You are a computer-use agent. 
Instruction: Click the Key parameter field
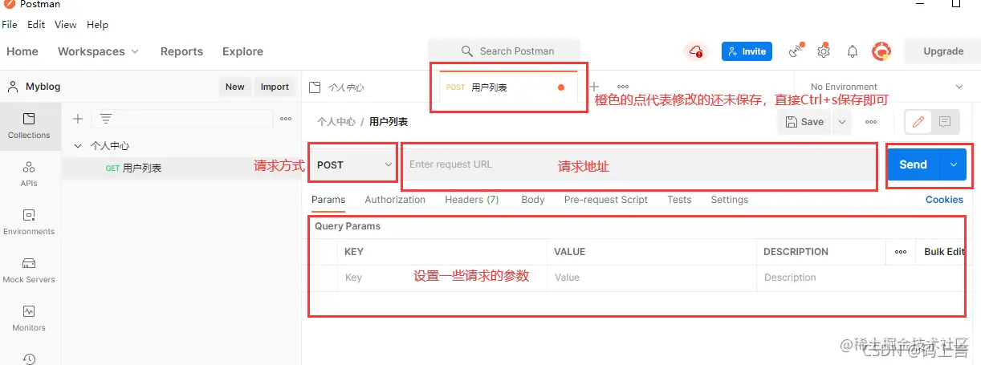coord(442,278)
